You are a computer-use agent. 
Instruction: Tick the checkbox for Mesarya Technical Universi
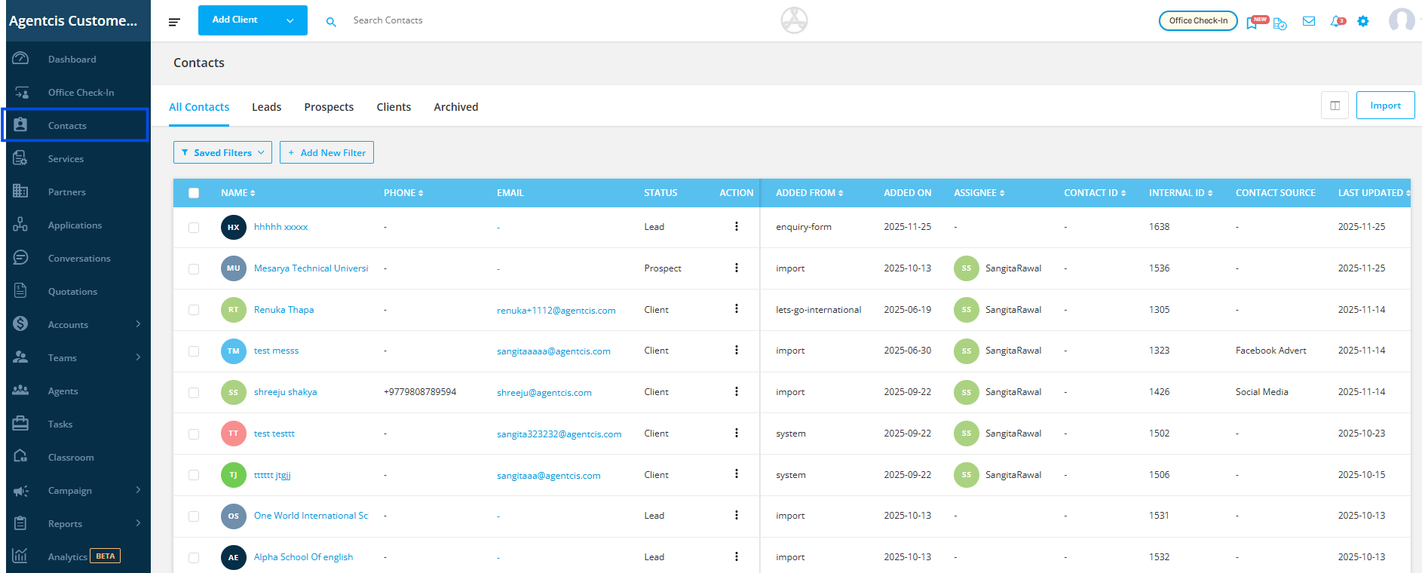click(x=194, y=269)
